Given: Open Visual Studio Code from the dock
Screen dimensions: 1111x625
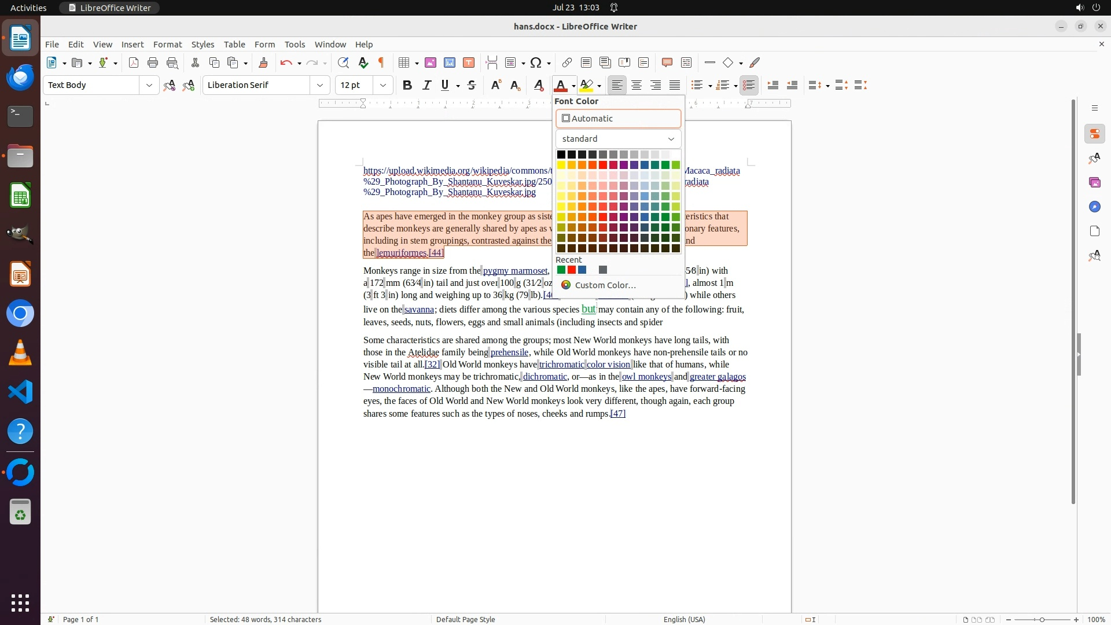Looking at the screenshot, I should click(x=20, y=392).
